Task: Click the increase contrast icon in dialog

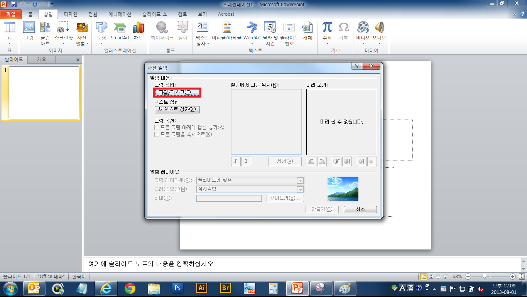Action: [336, 162]
